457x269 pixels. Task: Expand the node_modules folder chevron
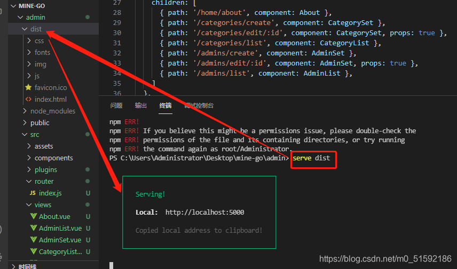pyautogui.click(x=25, y=111)
